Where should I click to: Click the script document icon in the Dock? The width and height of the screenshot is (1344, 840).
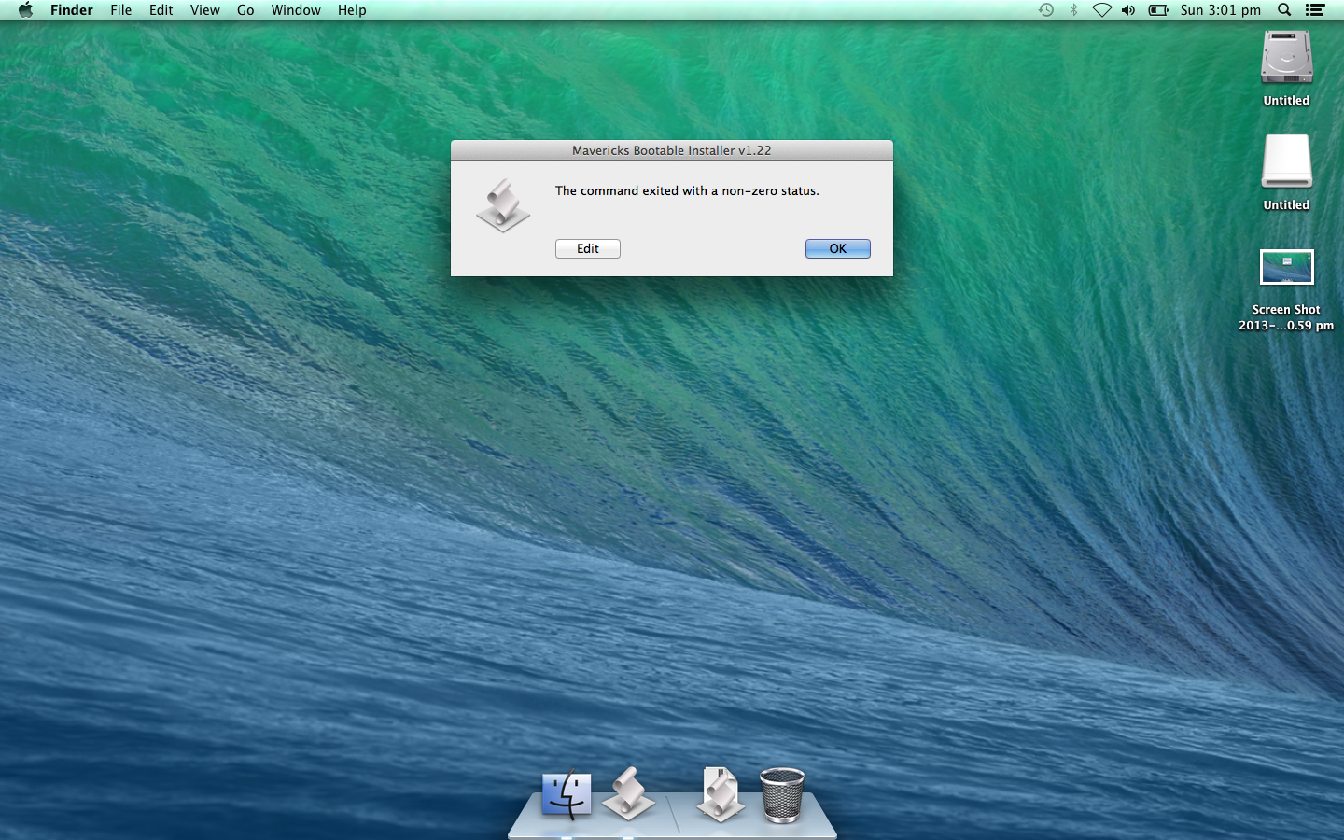click(720, 794)
